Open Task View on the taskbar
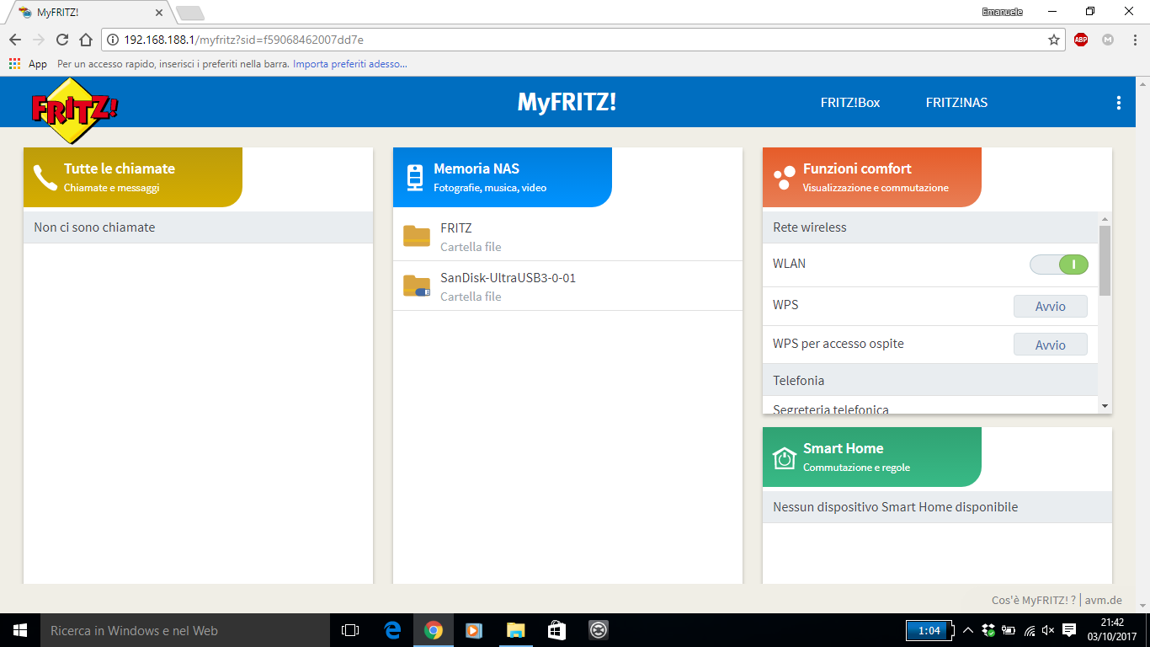 [350, 630]
